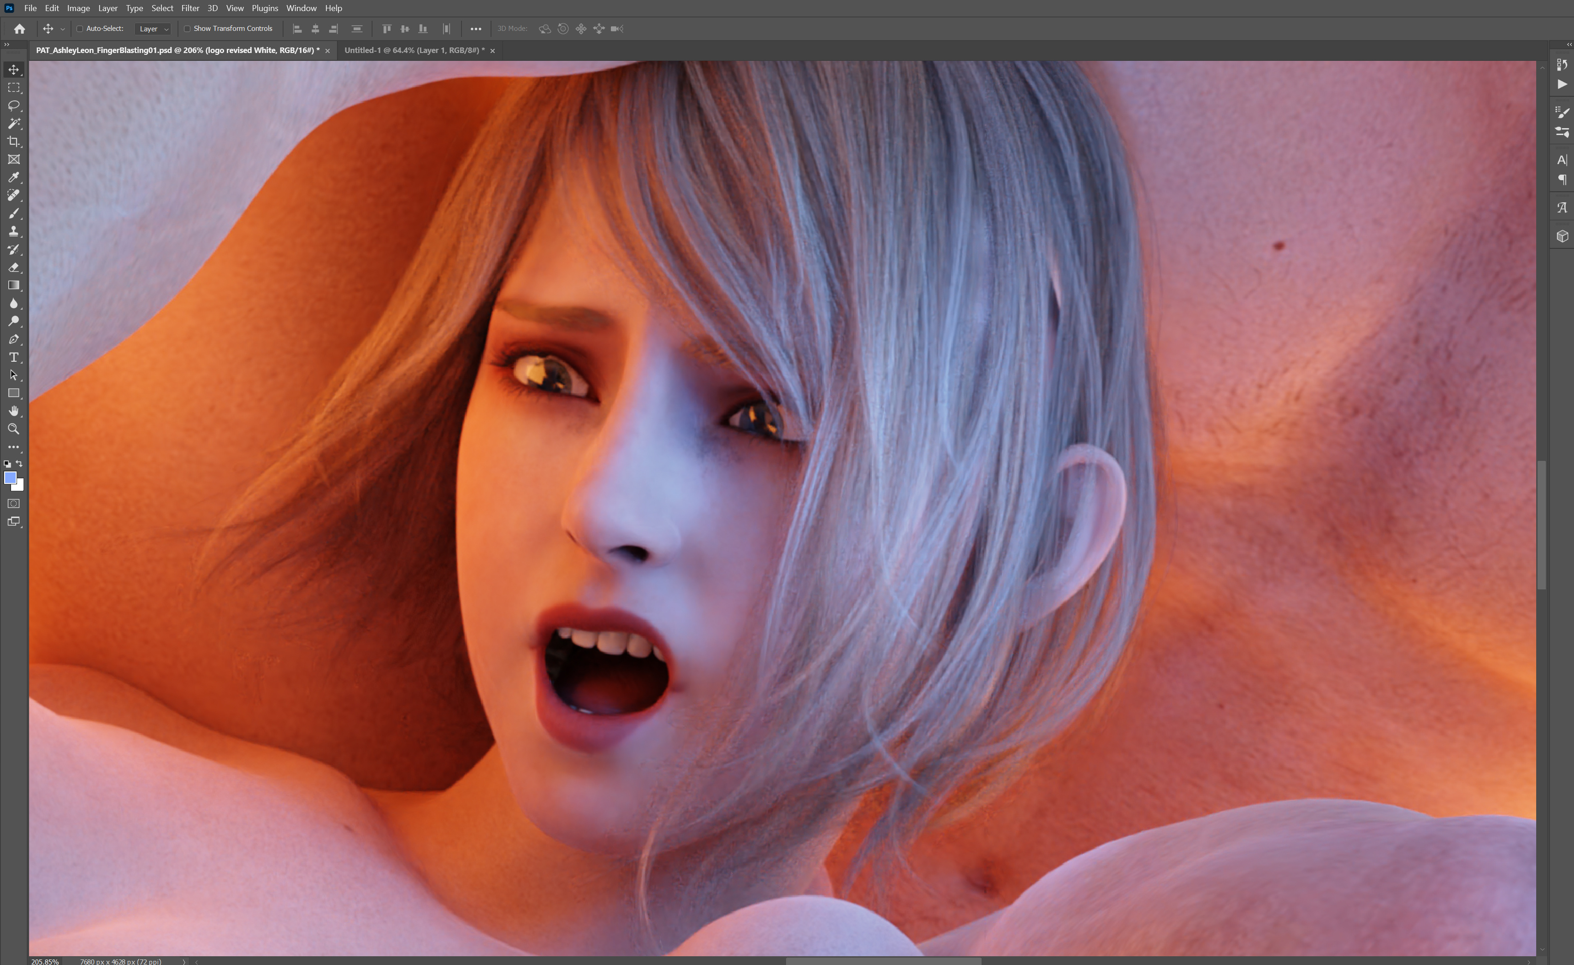1574x965 pixels.
Task: Choose the Frame tool
Action: click(13, 159)
